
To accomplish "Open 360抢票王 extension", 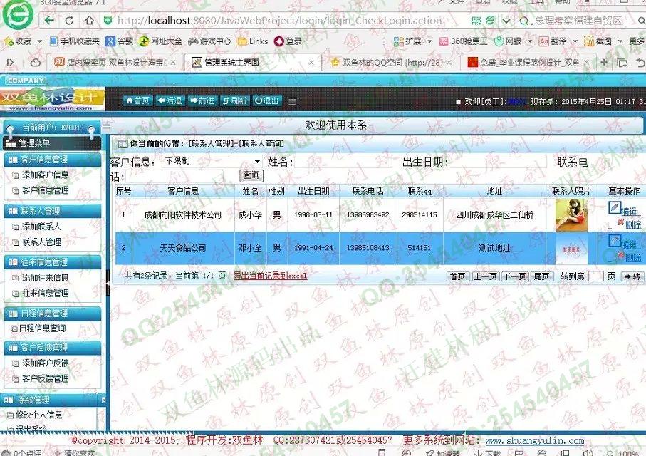I will coord(464,41).
